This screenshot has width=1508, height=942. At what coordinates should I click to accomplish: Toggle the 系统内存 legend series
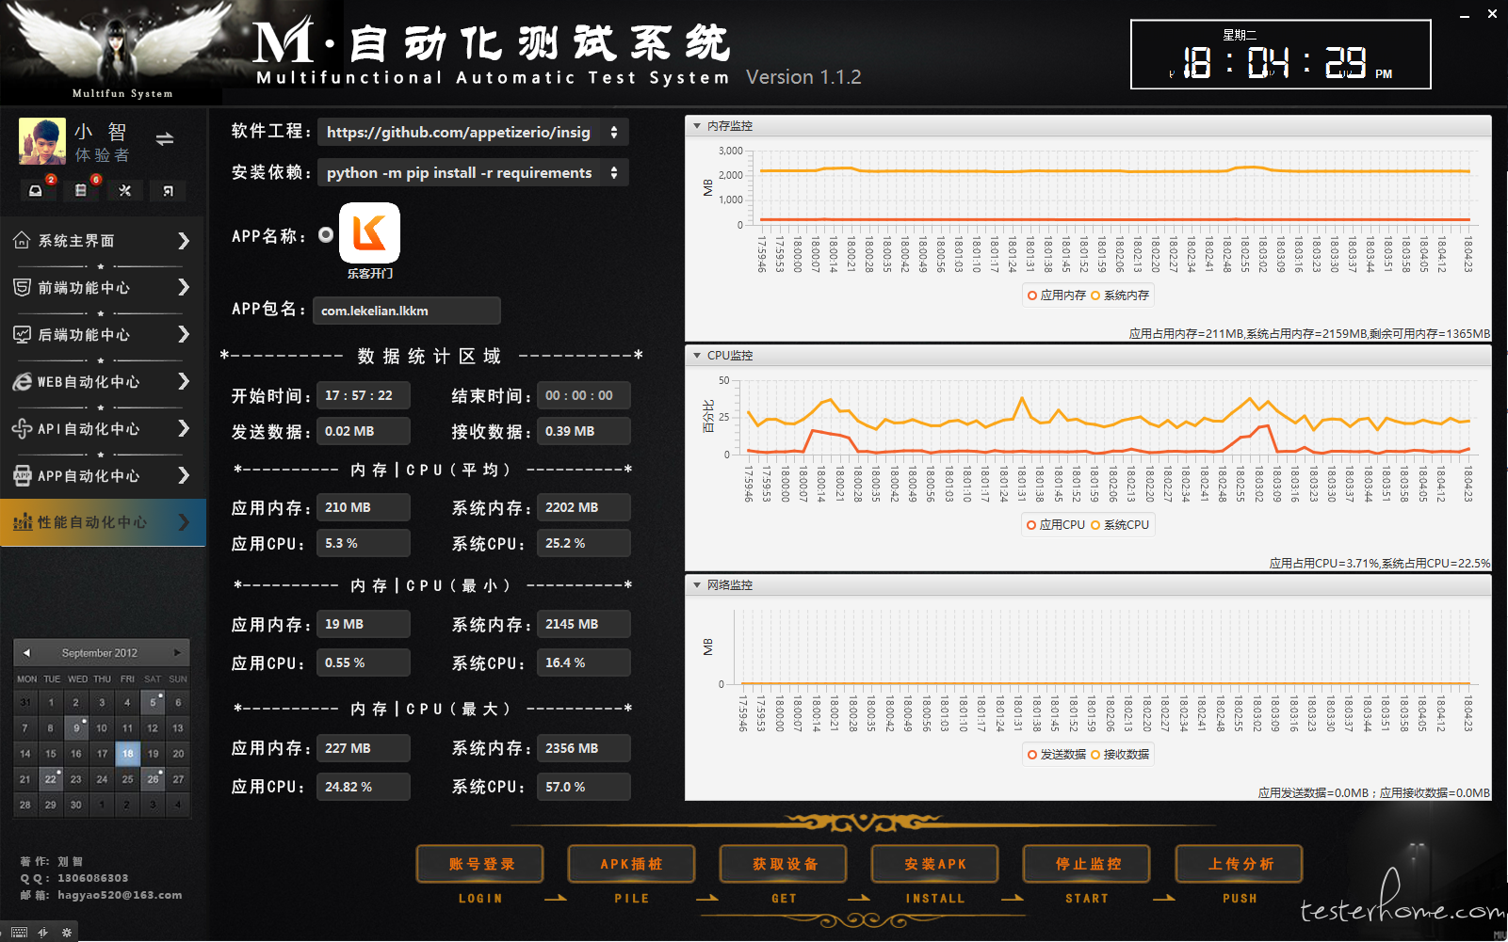pos(1120,295)
